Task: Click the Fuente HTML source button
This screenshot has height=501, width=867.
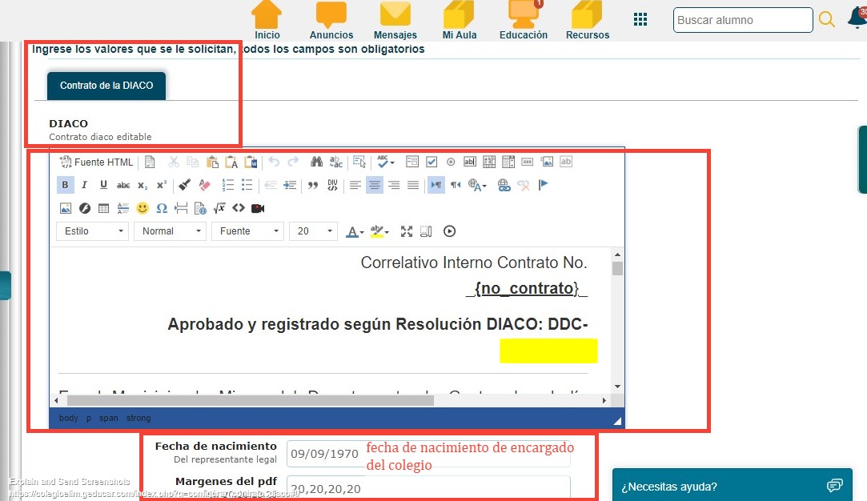Action: [97, 162]
